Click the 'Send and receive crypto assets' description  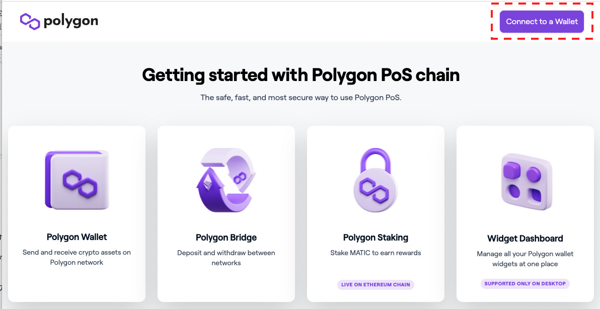click(77, 257)
